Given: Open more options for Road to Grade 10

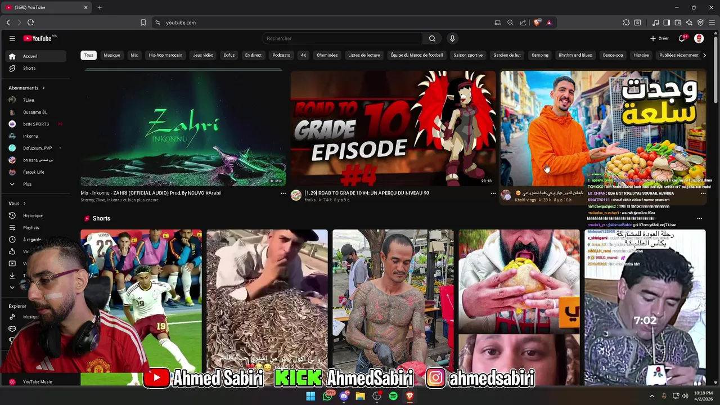Looking at the screenshot, I should click(493, 193).
